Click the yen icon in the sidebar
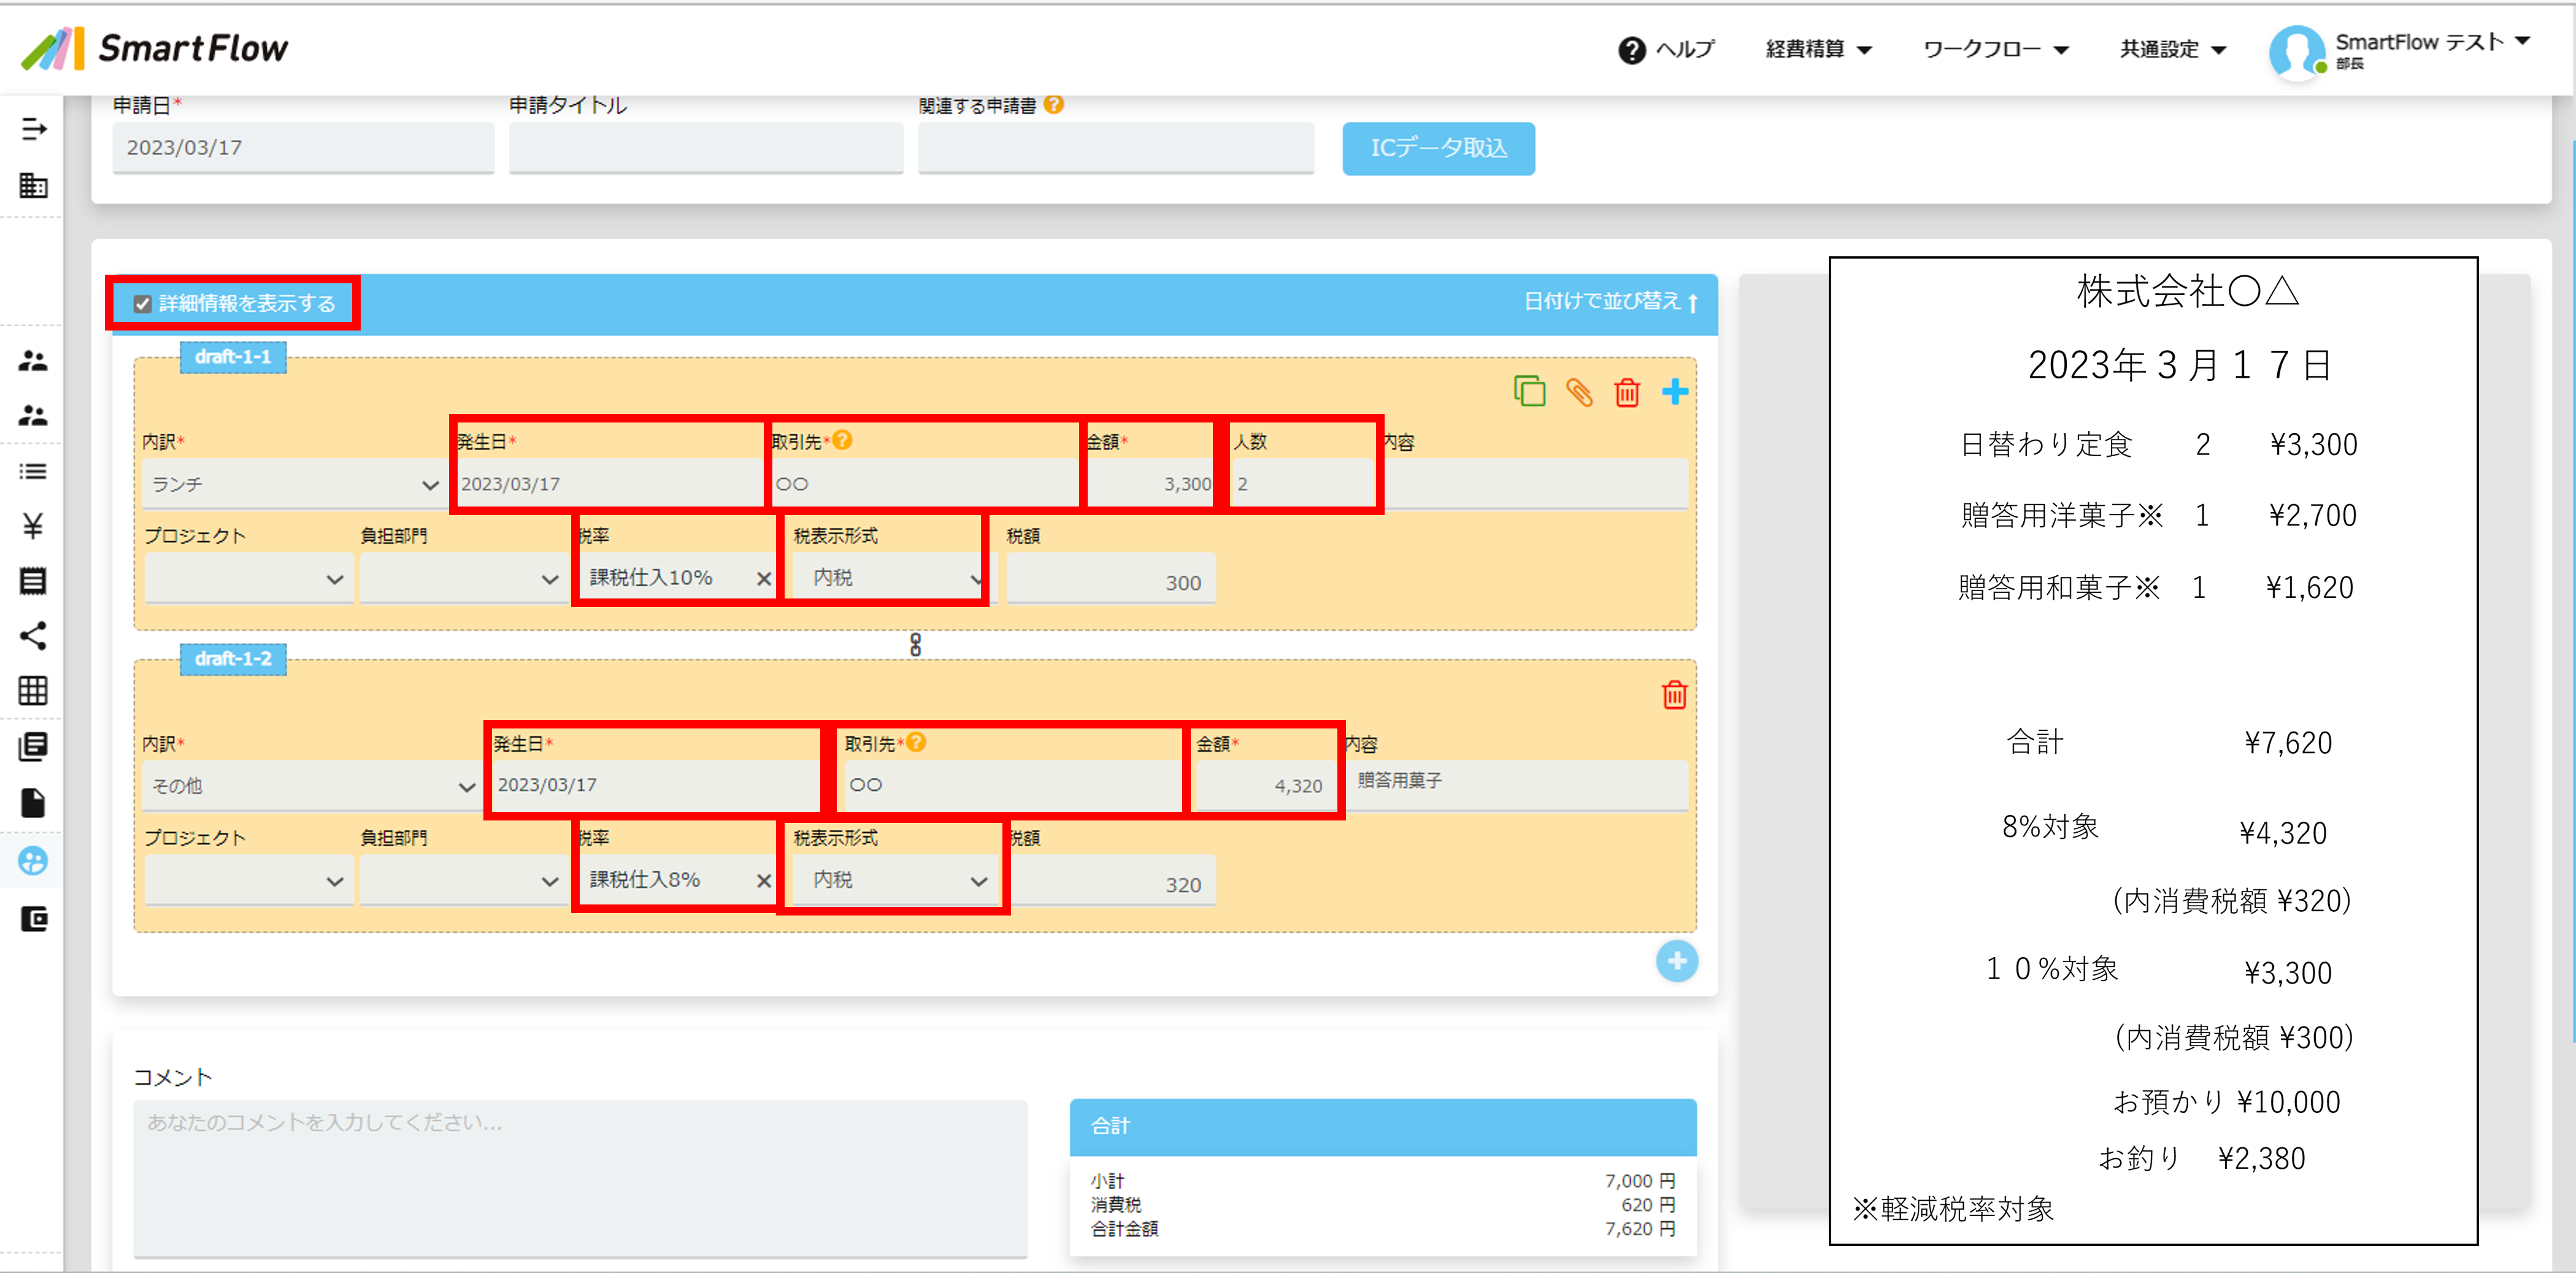 click(33, 526)
